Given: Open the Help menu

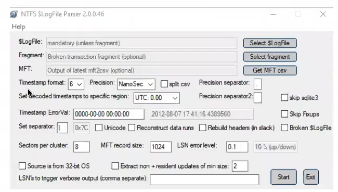Looking at the screenshot, I should pos(18,27).
